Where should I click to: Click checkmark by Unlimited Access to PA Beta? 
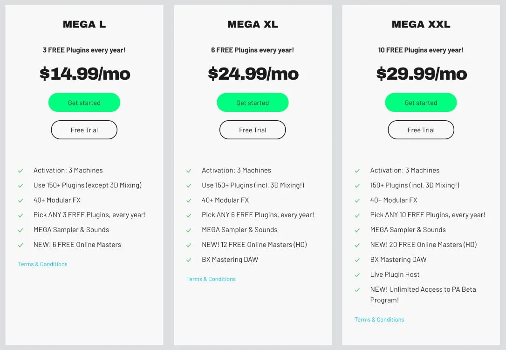[x=357, y=290]
